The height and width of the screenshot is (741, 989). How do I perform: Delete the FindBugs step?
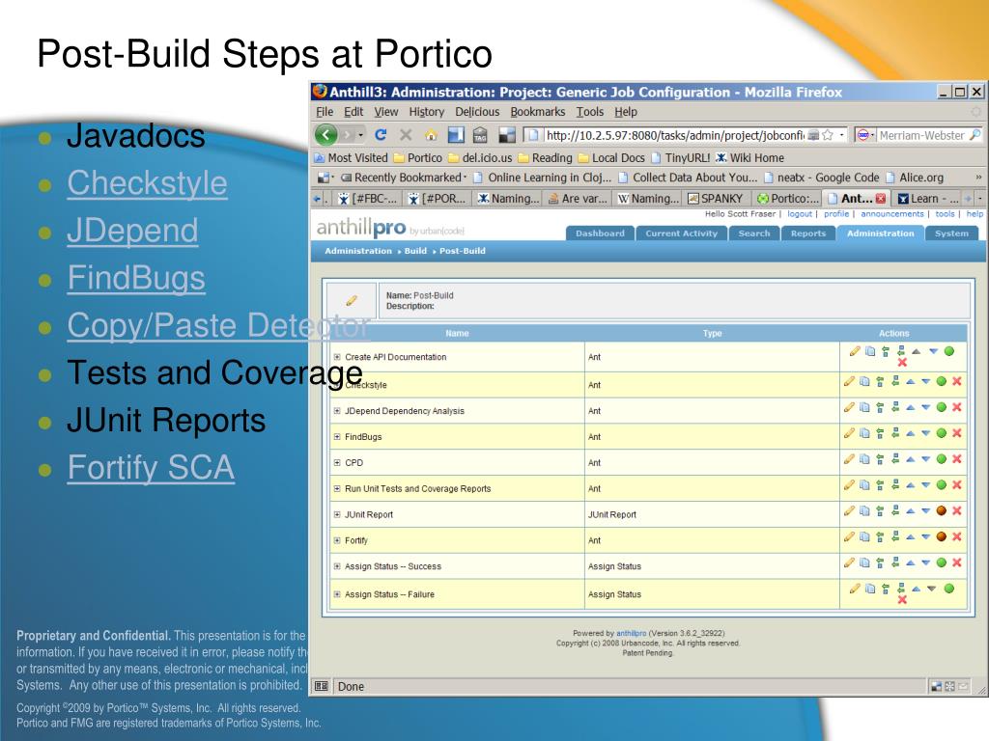(x=957, y=433)
